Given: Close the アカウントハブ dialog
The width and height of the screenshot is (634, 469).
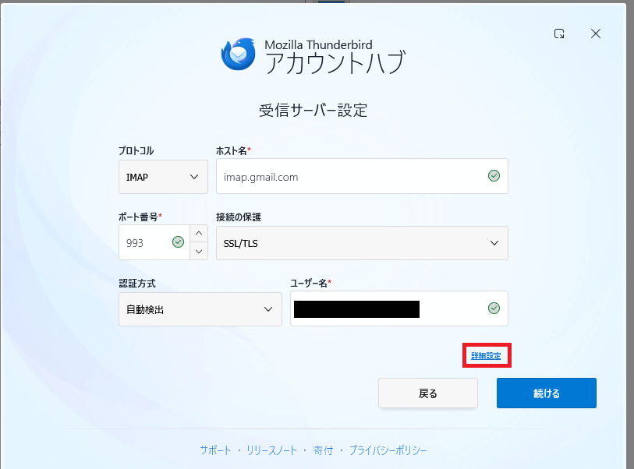Looking at the screenshot, I should click(x=596, y=33).
